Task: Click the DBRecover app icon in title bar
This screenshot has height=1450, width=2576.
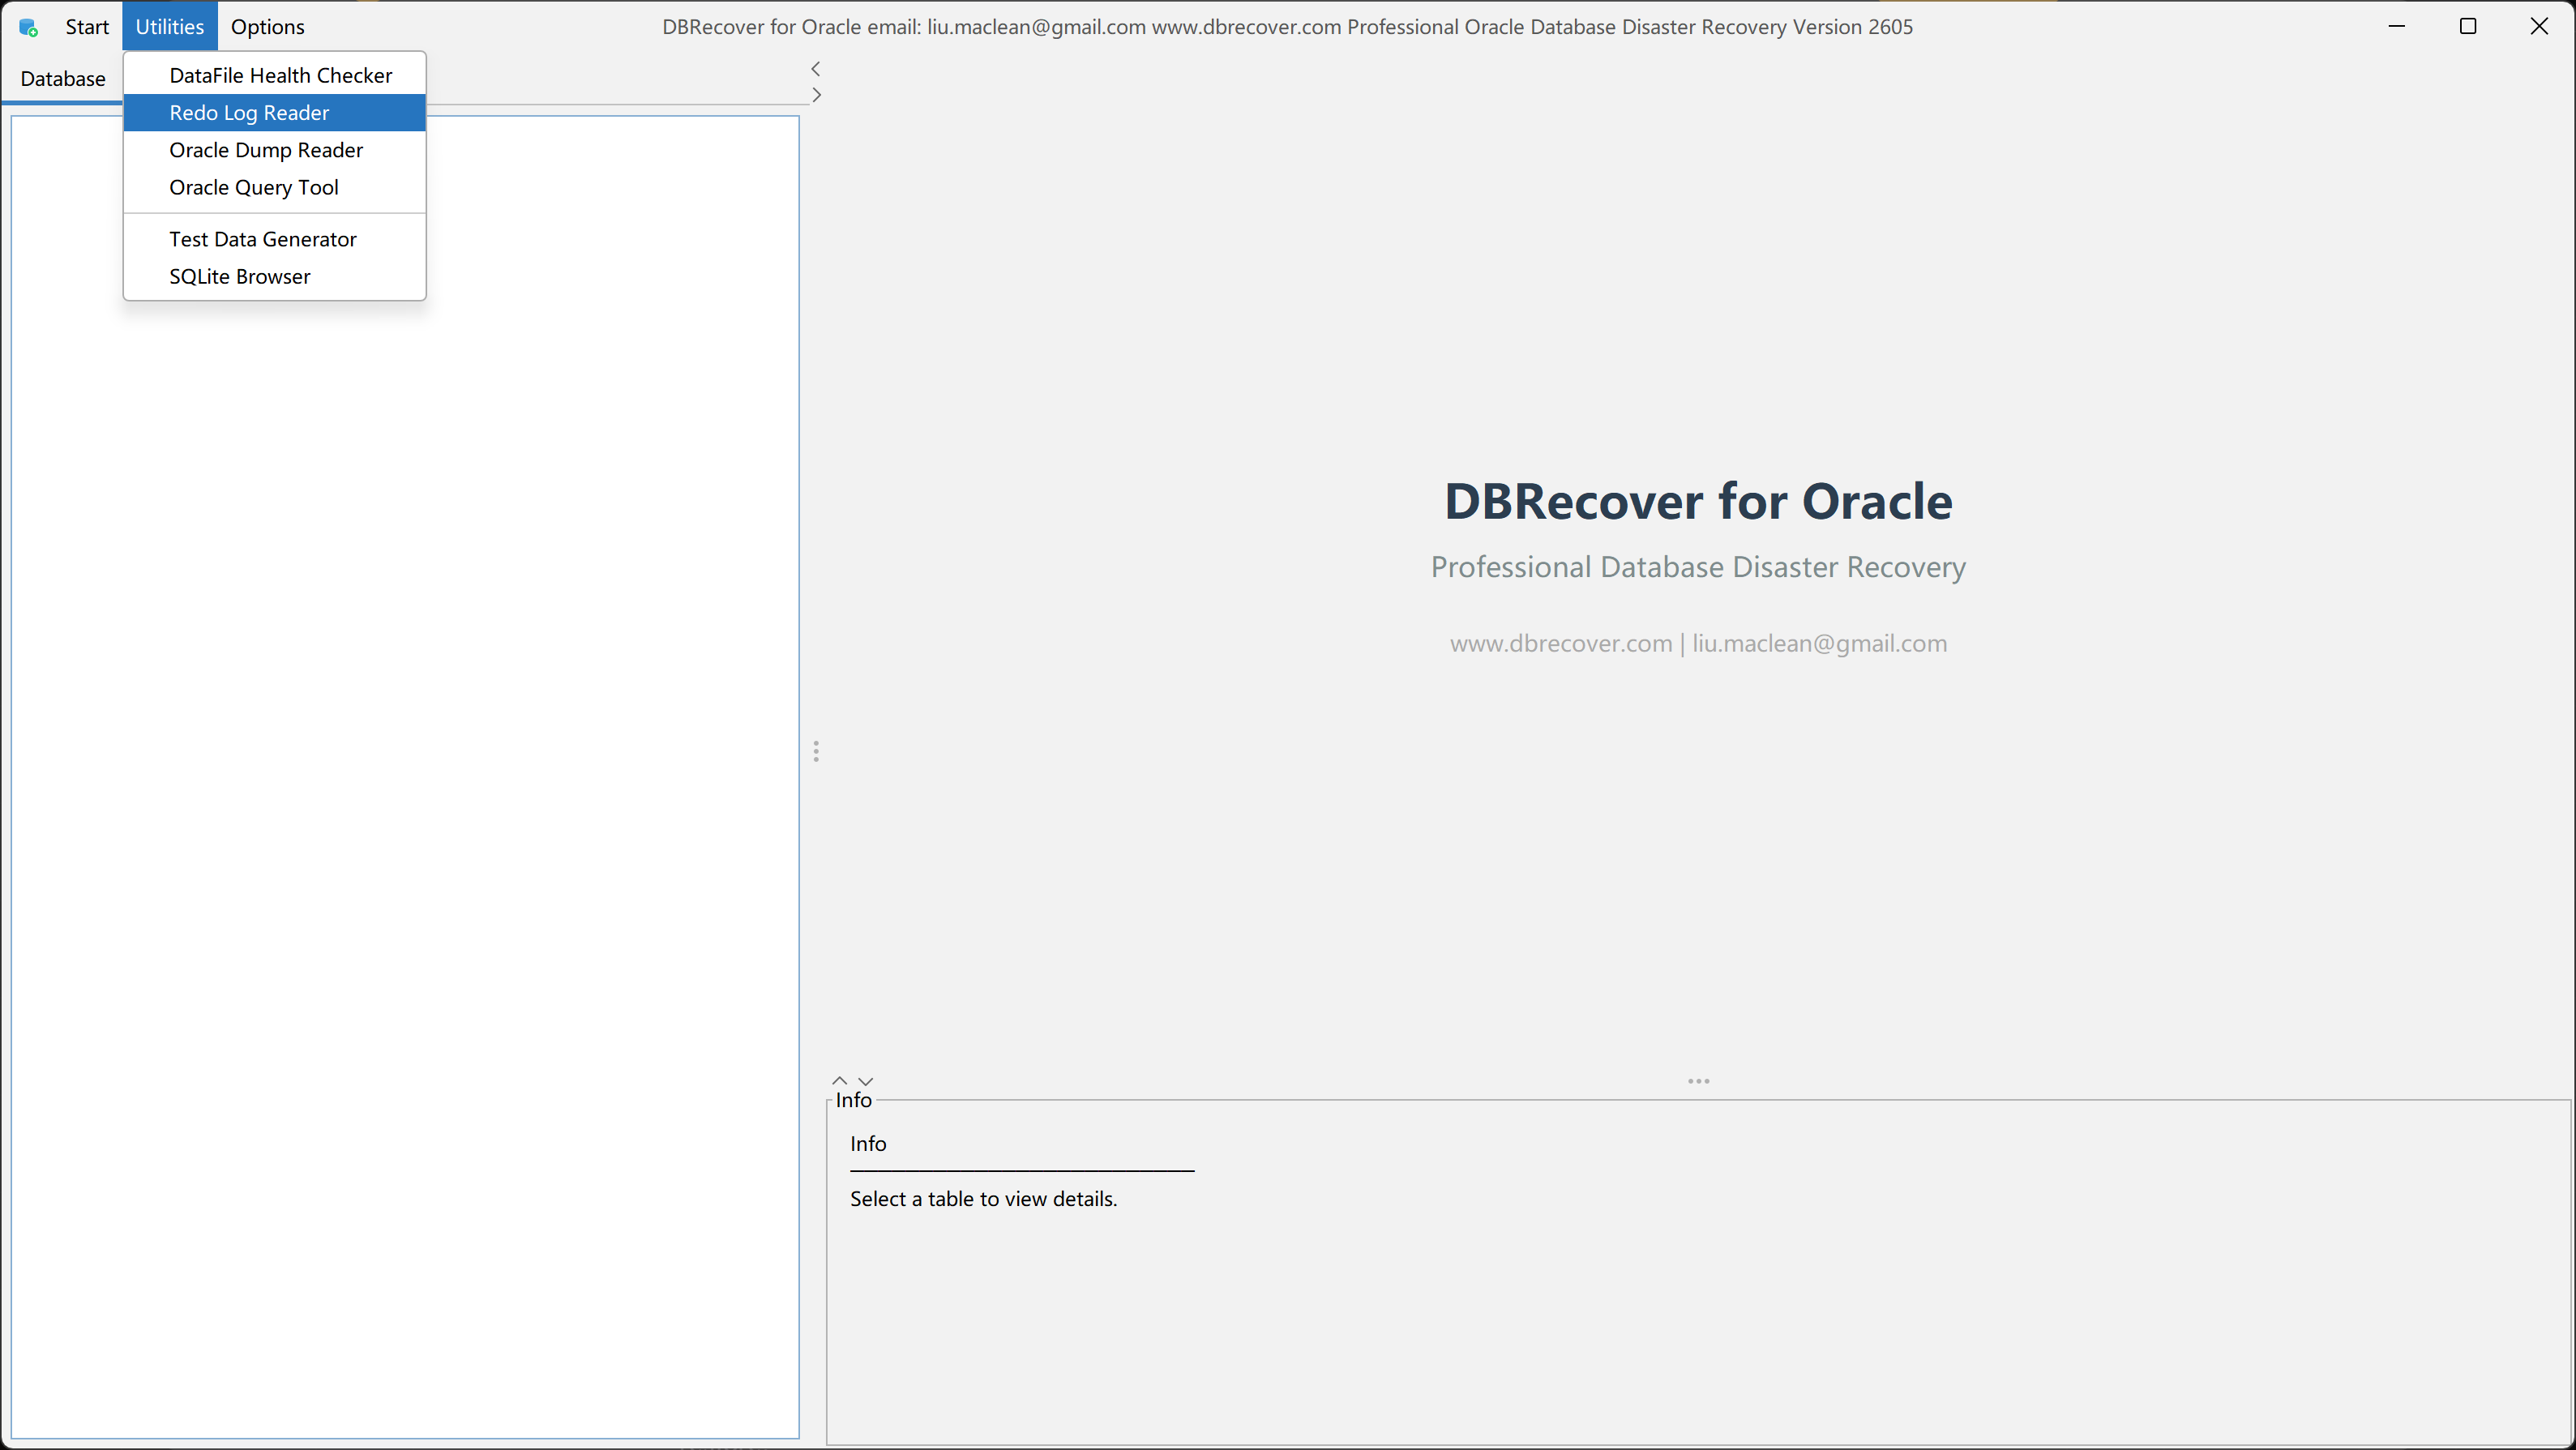Action: [x=28, y=27]
